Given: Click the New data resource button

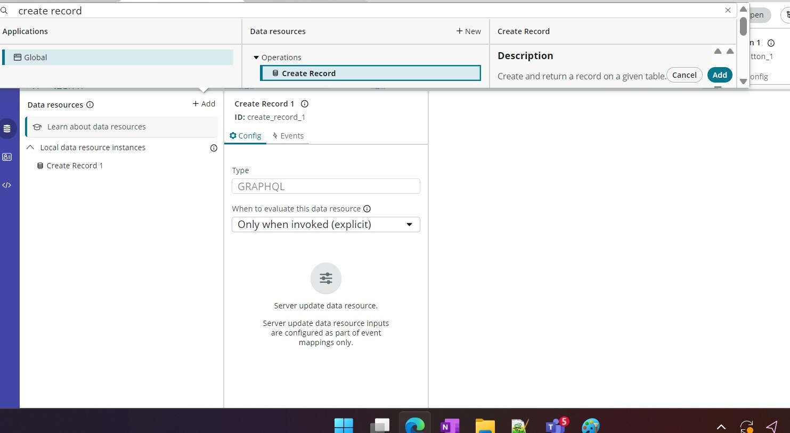Looking at the screenshot, I should click(x=469, y=31).
